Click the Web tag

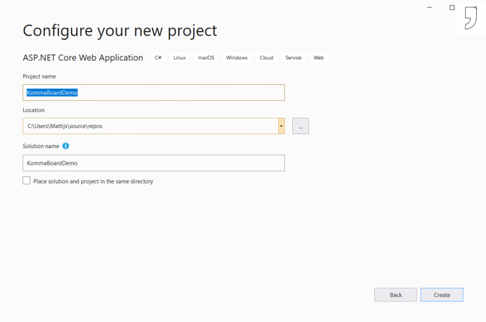click(x=318, y=58)
